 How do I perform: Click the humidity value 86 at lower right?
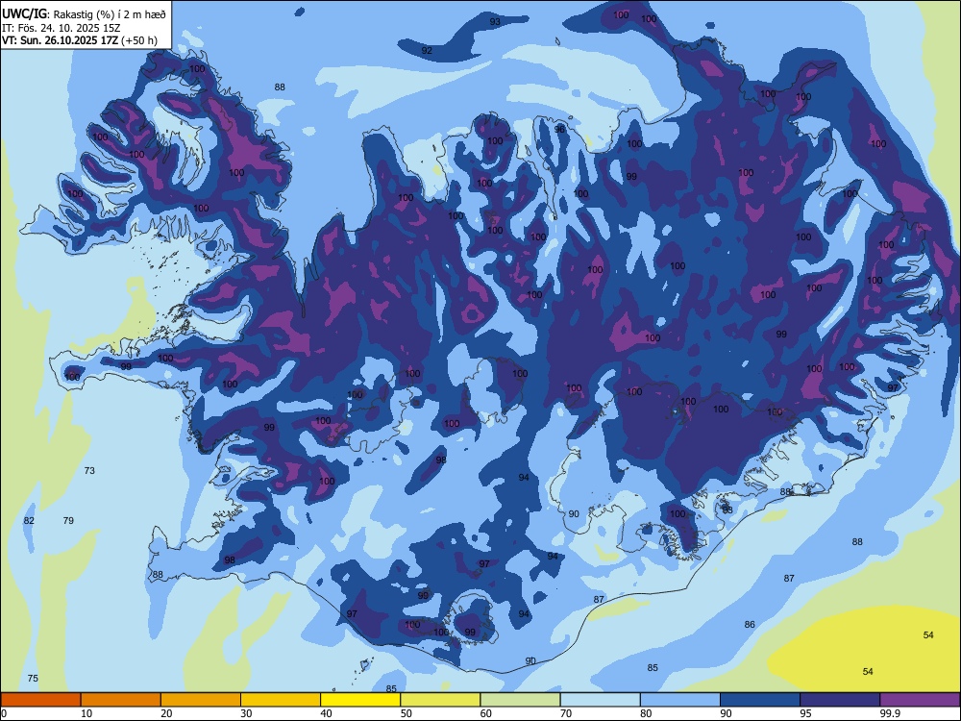[x=750, y=624]
